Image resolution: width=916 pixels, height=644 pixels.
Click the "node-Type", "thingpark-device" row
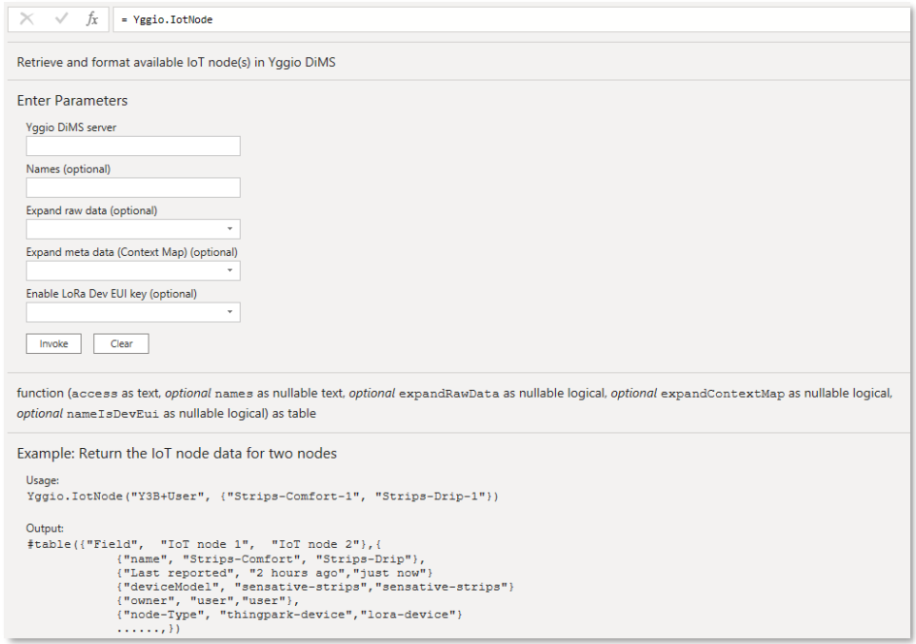[x=289, y=615]
